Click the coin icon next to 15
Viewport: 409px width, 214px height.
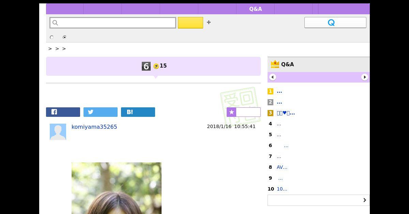tap(156, 66)
